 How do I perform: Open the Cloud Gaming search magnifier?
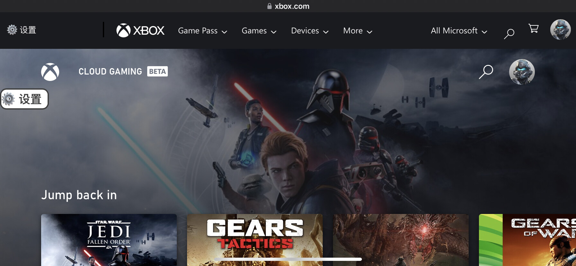tap(486, 72)
